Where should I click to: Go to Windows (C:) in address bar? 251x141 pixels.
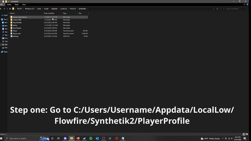point(30,9)
